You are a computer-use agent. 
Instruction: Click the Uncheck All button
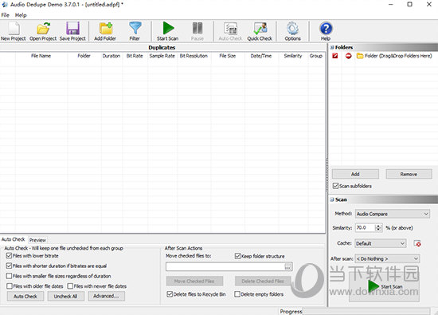coord(65,296)
